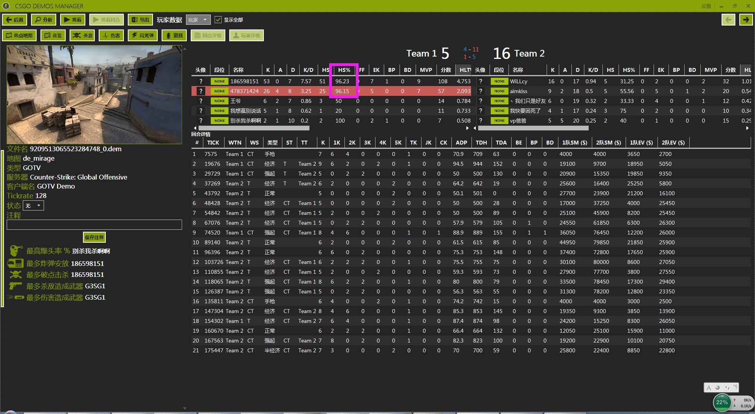
Task: Sort Team 1 table by HLTV rating
Action: pyautogui.click(x=464, y=70)
